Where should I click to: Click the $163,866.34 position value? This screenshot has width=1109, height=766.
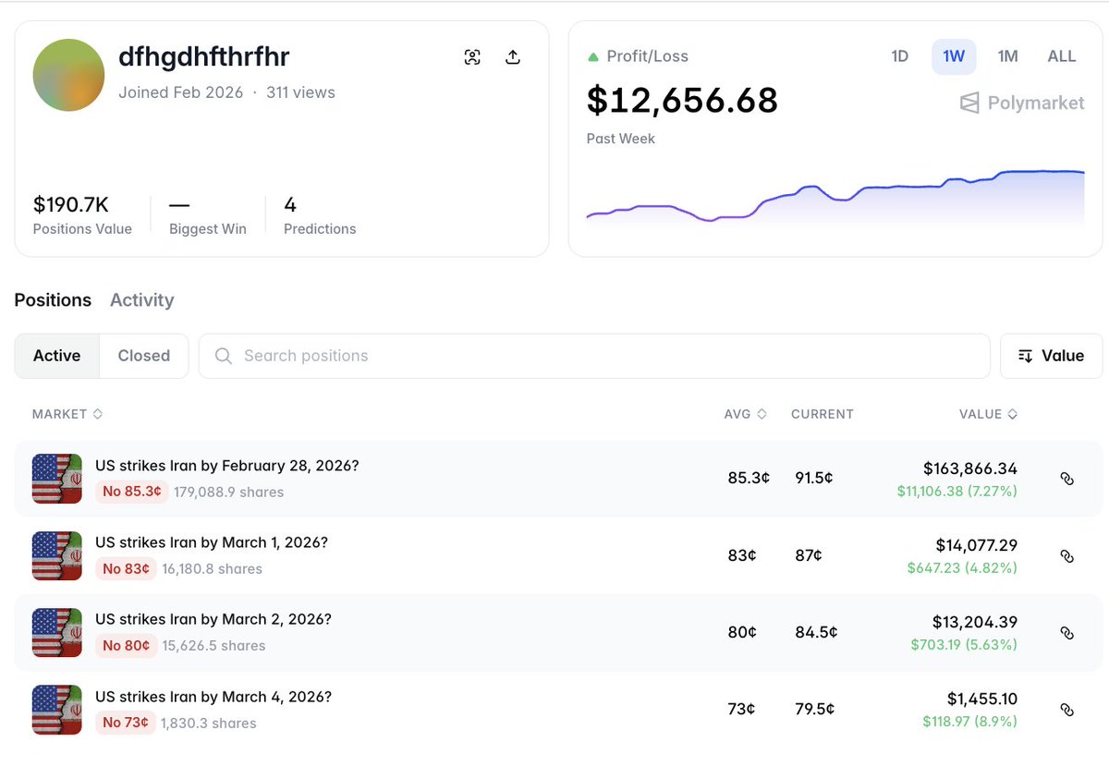[x=969, y=469]
